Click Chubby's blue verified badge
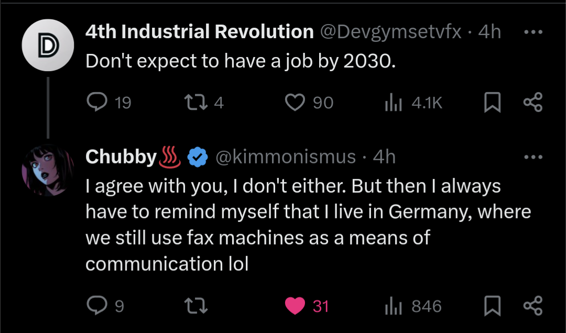The width and height of the screenshot is (566, 333). tap(198, 157)
